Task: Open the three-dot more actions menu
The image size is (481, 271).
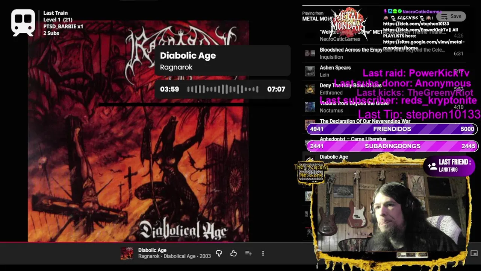Action: point(263,253)
